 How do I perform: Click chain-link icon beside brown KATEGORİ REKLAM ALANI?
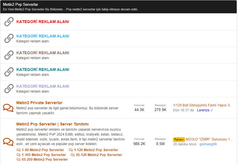tap(9, 55)
